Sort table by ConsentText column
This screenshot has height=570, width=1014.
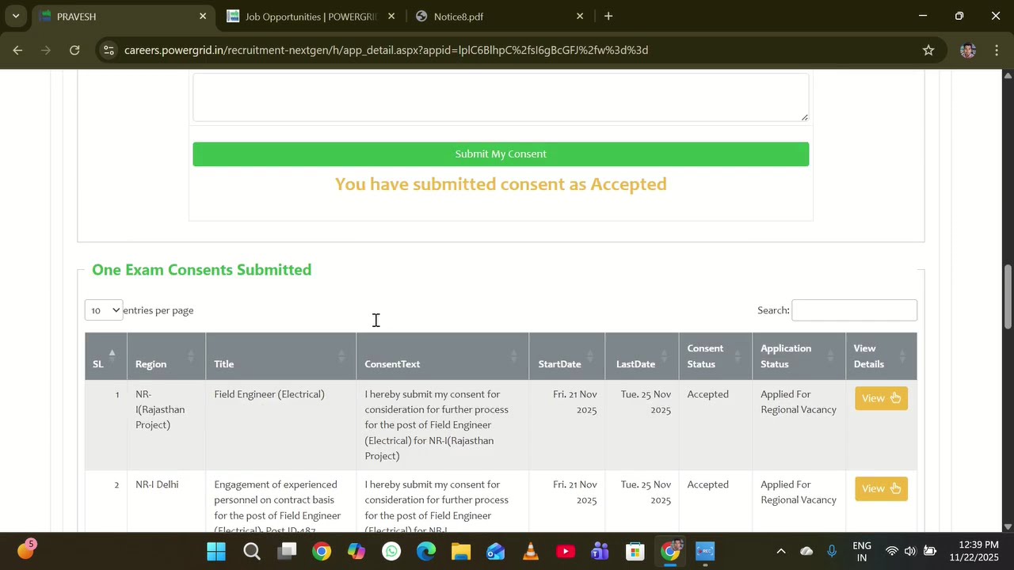[442, 356]
